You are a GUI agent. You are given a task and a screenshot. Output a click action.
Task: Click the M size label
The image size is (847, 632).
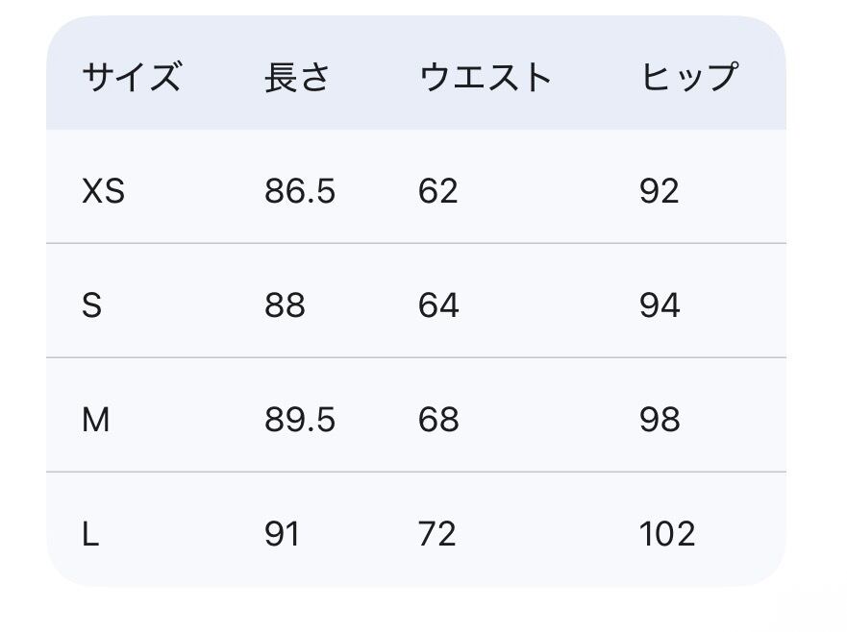pyautogui.click(x=96, y=420)
